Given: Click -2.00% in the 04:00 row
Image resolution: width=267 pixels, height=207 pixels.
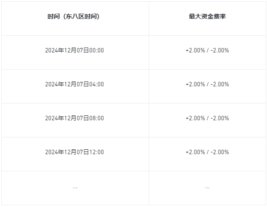Looking at the screenshot, I should click(x=220, y=84).
